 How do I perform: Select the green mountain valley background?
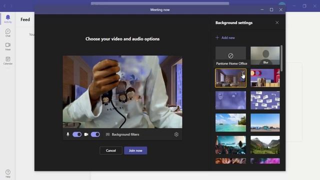[x=265, y=145]
